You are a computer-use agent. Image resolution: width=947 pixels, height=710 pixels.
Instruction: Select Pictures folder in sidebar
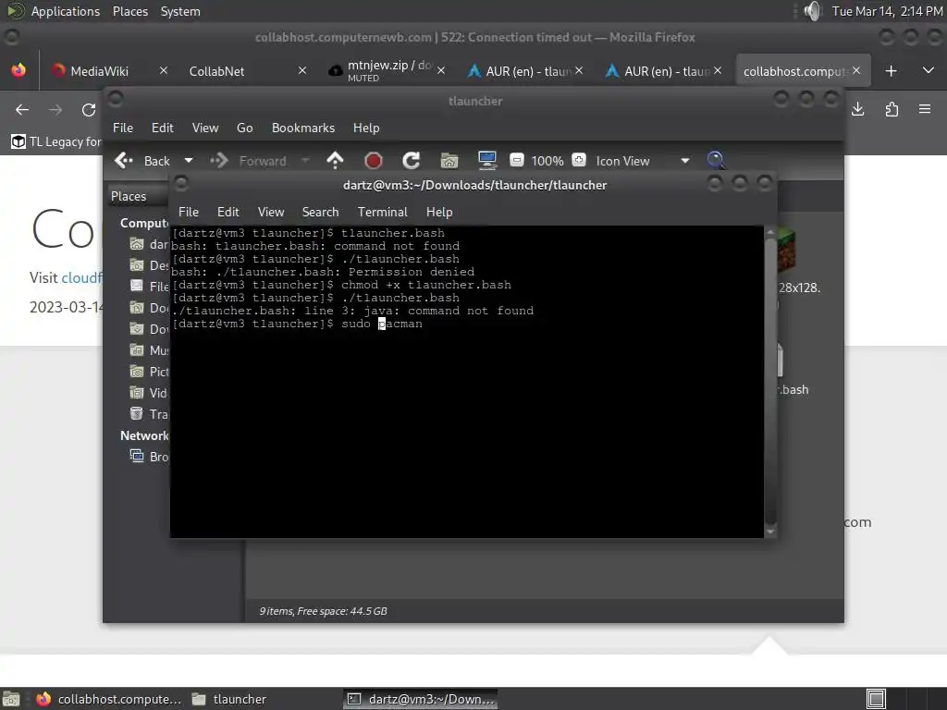point(149,372)
